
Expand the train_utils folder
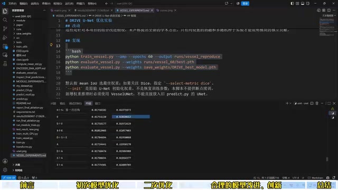22,46
